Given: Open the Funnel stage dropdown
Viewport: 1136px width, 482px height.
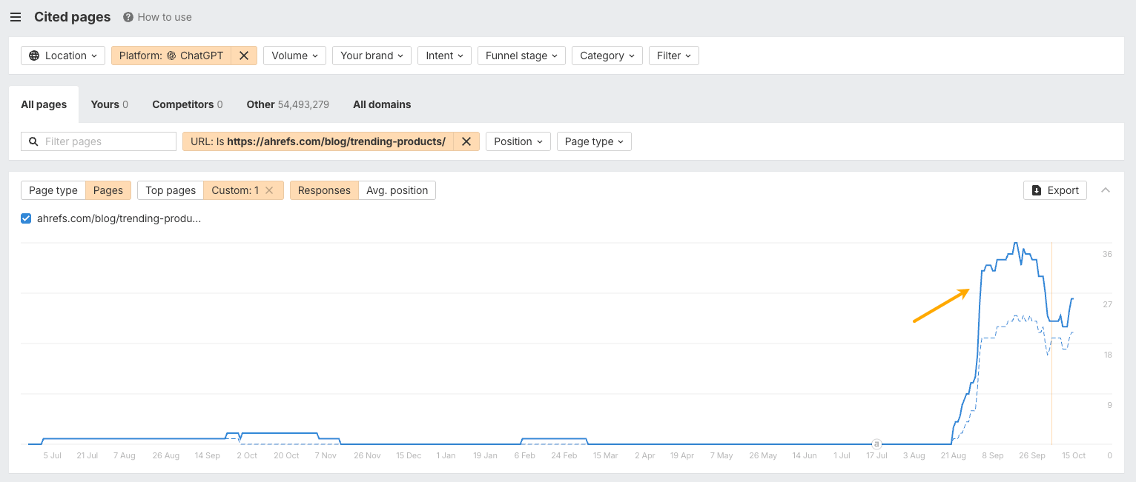Looking at the screenshot, I should pos(521,56).
